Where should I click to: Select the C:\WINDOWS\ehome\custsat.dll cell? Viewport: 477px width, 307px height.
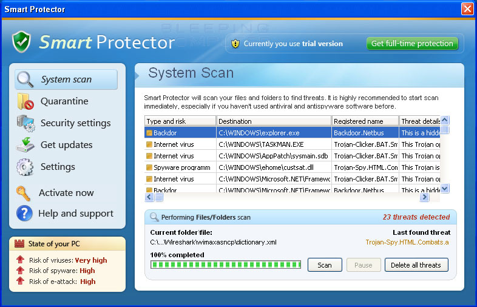[x=274, y=167]
